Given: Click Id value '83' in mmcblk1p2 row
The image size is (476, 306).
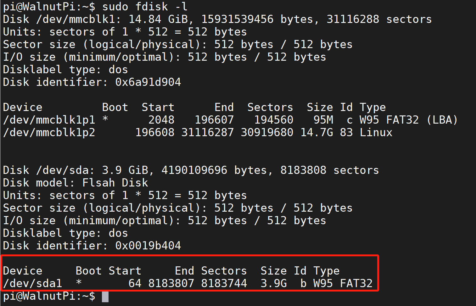Looking at the screenshot, I should pyautogui.click(x=346, y=132).
